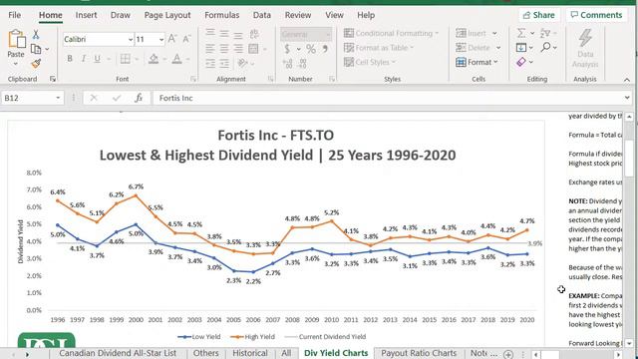Open the Canadian Dividend All-Star List sheet

118,353
